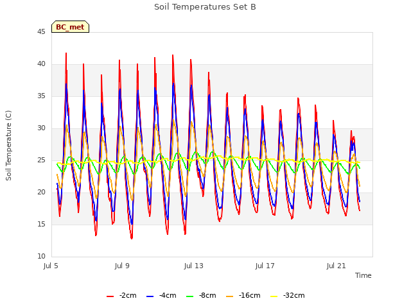Toggle the -32cm series in the legend
The height and width of the screenshot is (308, 411).
(x=288, y=296)
